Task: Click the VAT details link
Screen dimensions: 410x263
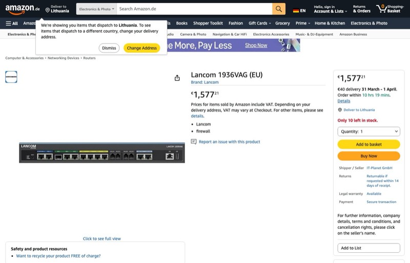Action: click(x=197, y=116)
